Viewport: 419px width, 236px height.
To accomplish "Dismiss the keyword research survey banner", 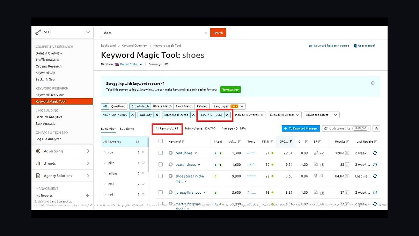I will pos(373,83).
